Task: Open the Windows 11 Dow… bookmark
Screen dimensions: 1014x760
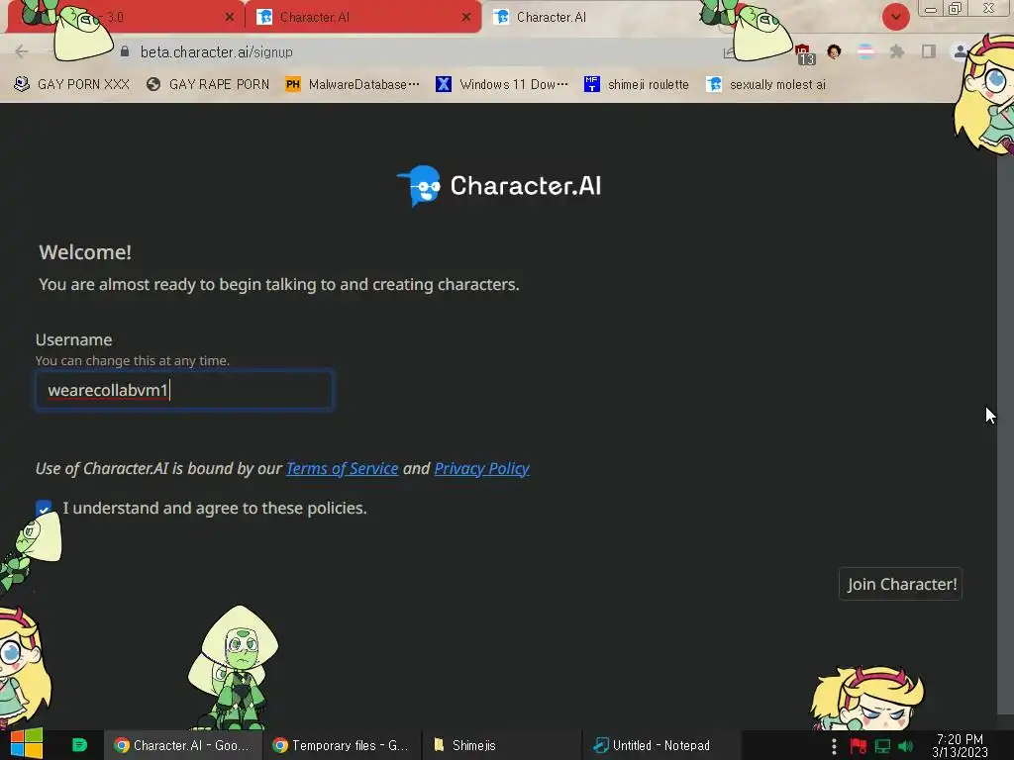Action: point(502,85)
